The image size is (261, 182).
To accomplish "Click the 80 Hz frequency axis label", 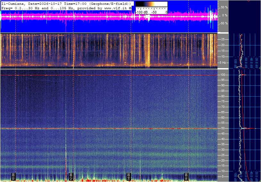I will 223,96.
